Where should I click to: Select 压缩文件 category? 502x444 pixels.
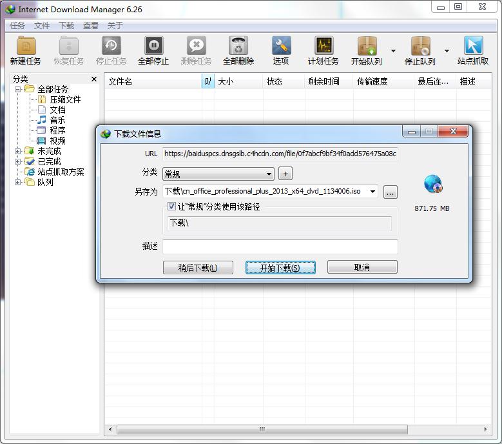tap(65, 99)
